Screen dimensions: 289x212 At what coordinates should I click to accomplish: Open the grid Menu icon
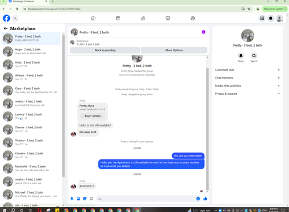[x=262, y=18]
